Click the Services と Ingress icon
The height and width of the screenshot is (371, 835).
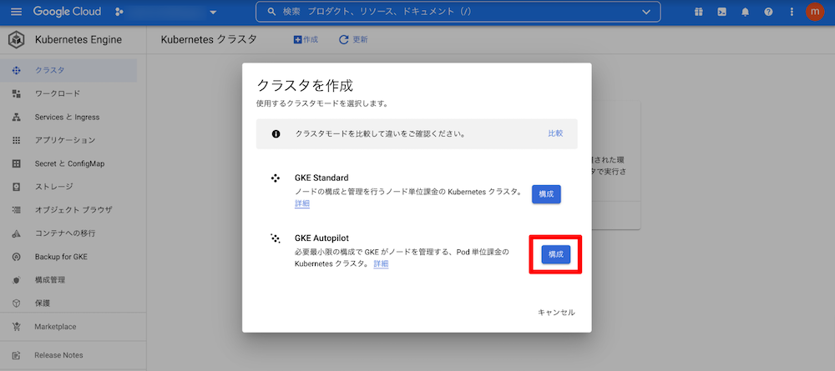(16, 117)
